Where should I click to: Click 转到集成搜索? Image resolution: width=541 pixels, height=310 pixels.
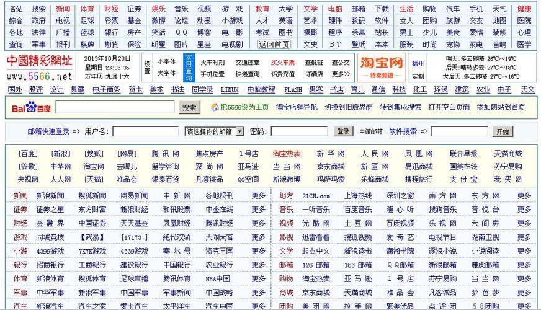401,107
